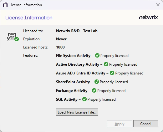The width and height of the screenshot is (163, 132).
Task: Select the licensed hosts value '1000'
Action: (x=60, y=47)
